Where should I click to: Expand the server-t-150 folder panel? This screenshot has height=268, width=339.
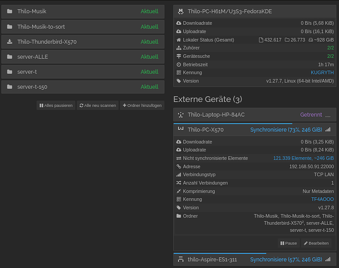pyautogui.click(x=83, y=87)
